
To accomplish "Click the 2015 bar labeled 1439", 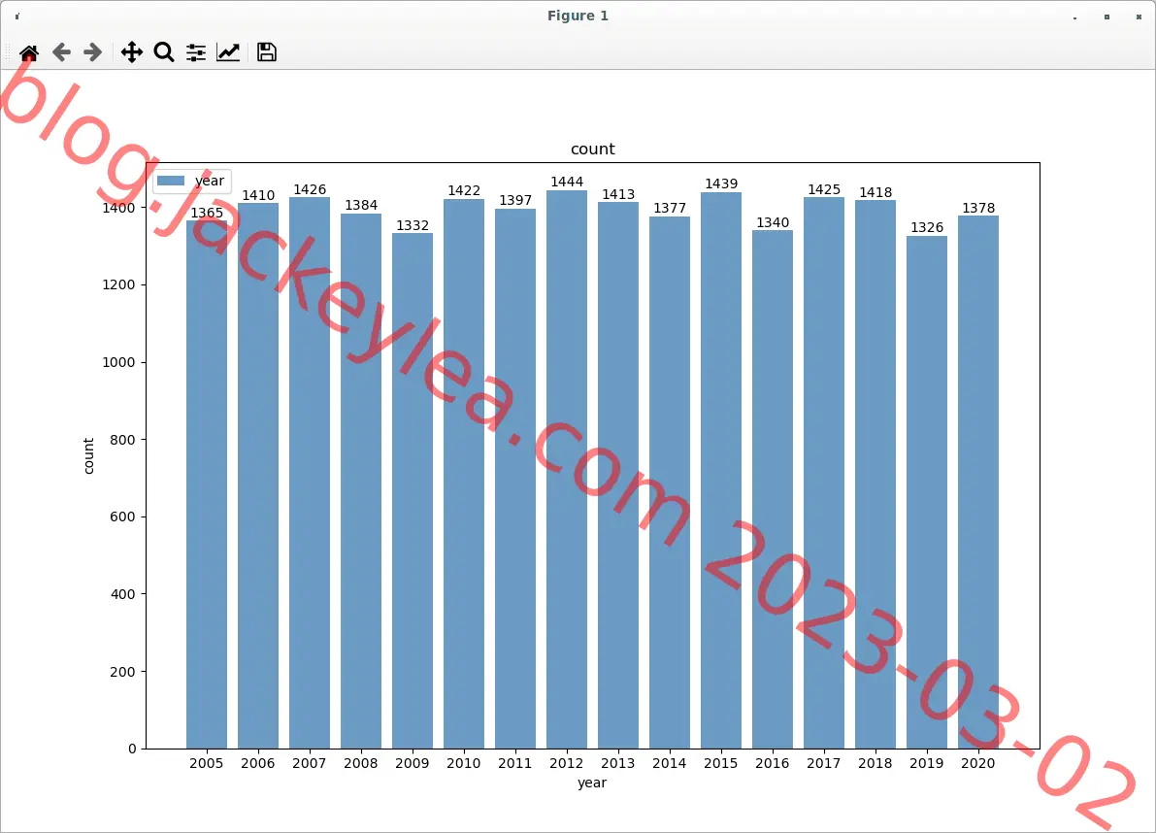I will coord(721,471).
